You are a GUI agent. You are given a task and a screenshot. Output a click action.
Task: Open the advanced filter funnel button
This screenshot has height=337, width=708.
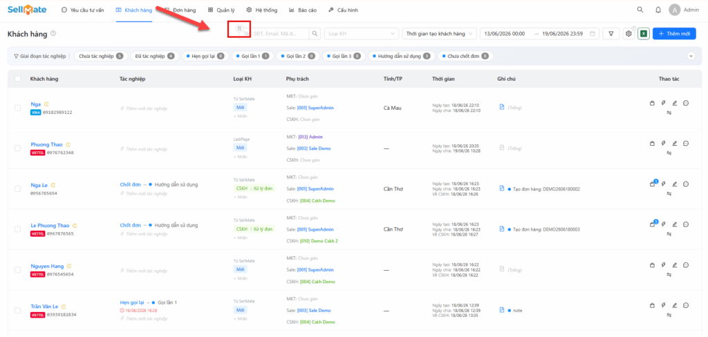(x=611, y=33)
